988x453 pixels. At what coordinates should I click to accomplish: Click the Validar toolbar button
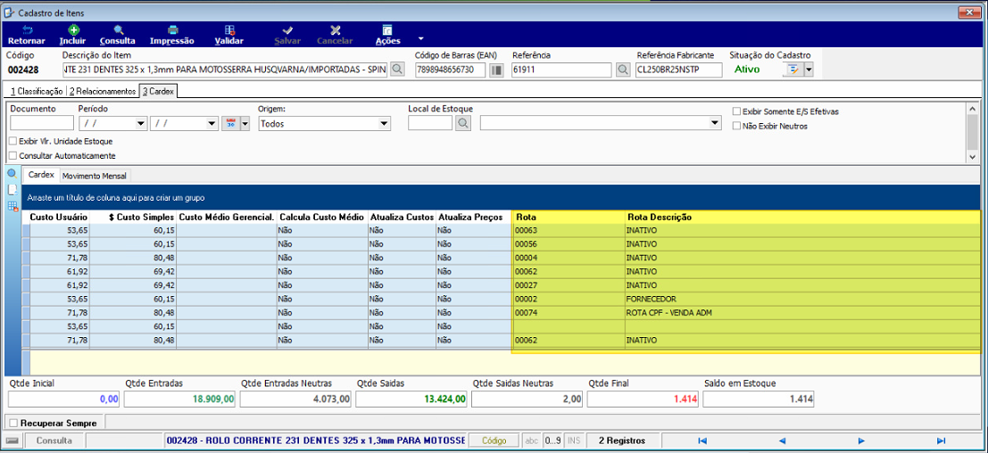[x=229, y=36]
